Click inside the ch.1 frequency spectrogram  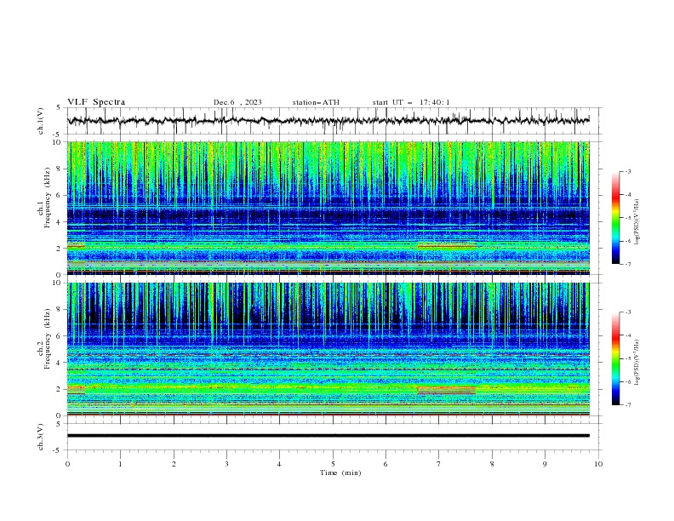328,208
